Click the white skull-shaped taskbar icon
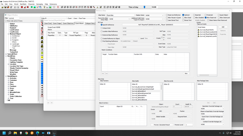The height and width of the screenshot is (136, 243). point(21,133)
